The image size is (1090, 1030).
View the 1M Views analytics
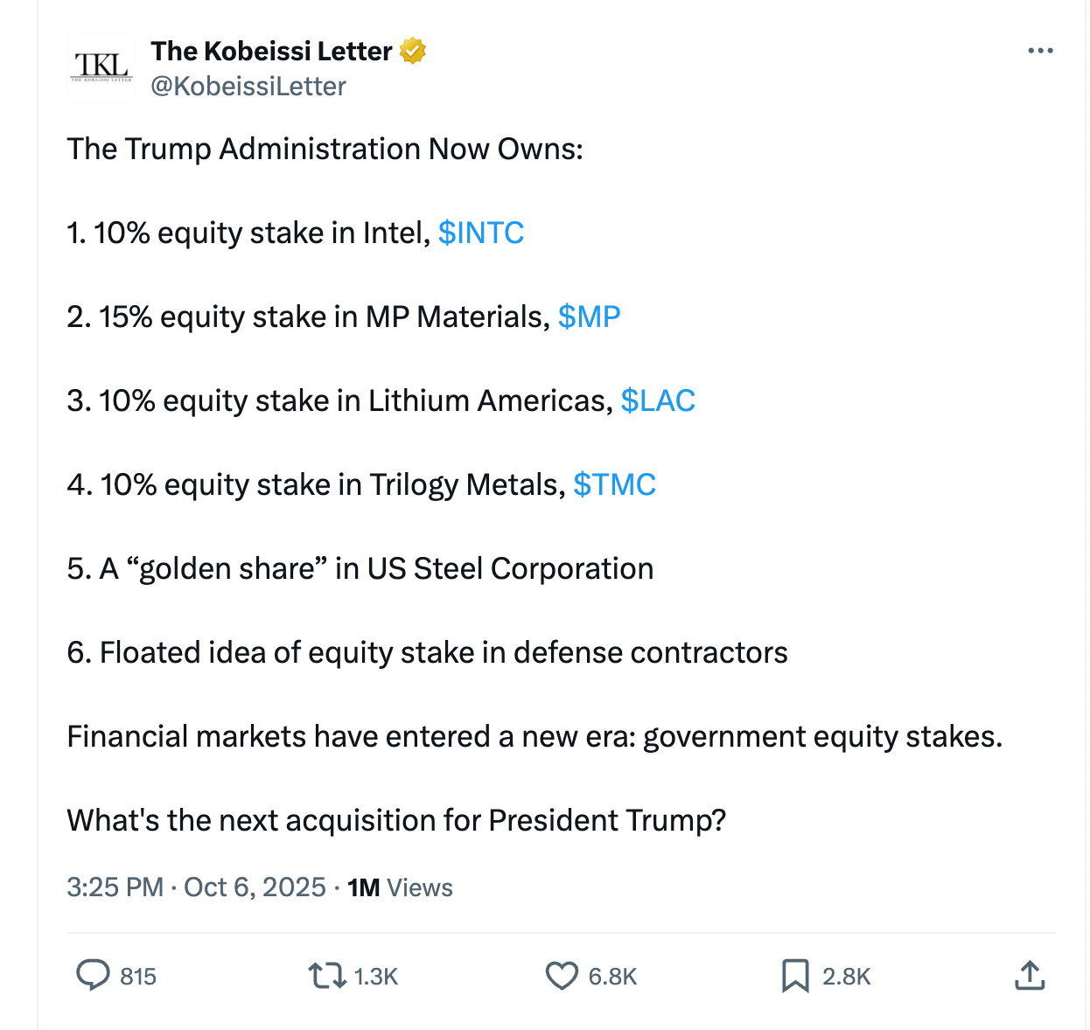point(400,887)
